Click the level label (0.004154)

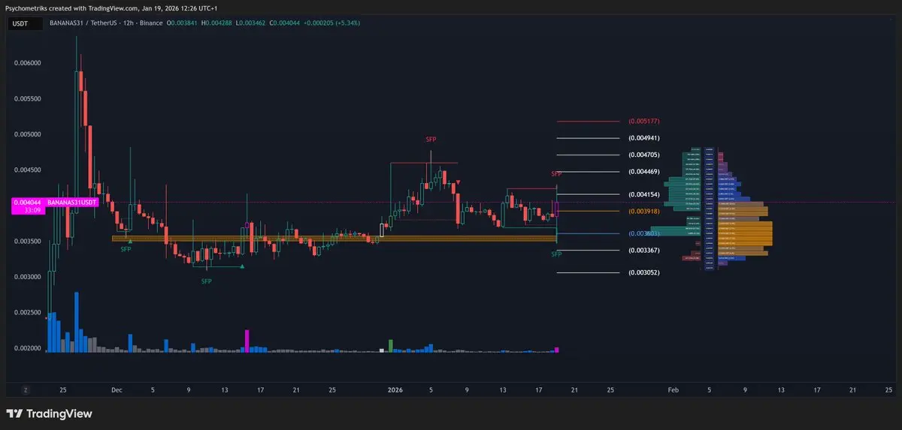tap(644, 194)
